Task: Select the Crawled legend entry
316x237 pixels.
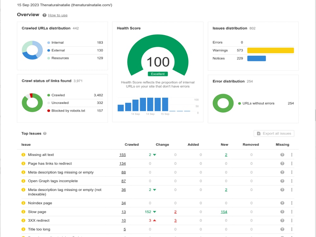Action: point(75,95)
